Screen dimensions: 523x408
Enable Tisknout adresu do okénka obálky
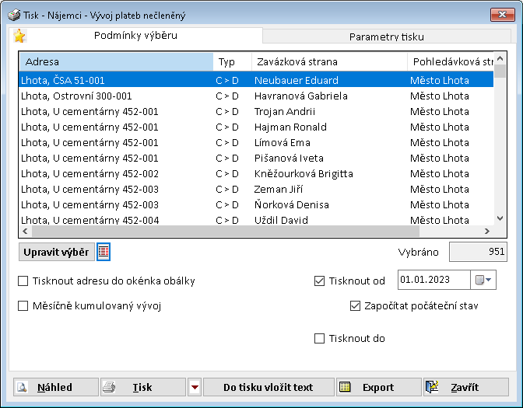23,281
